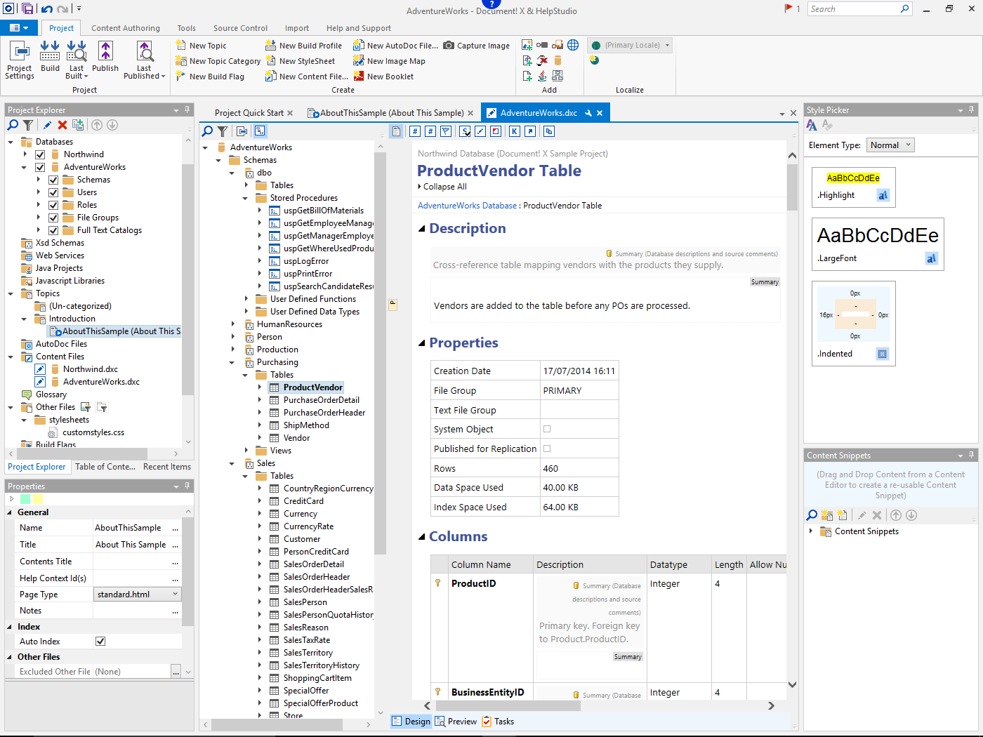The height and width of the screenshot is (737, 983).
Task: Click the edit pencil icon in Project Explorer
Action: point(47,125)
